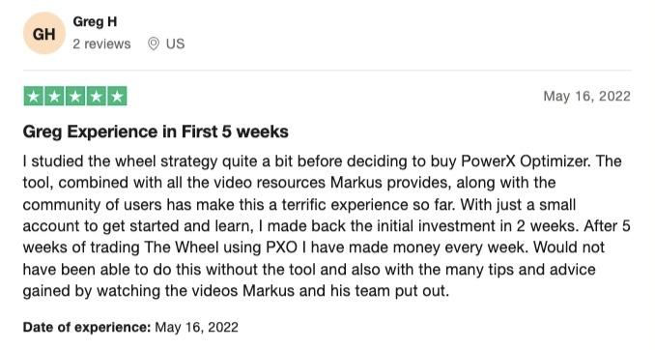655x350 pixels.
Task: Open reviewer profile name Greg H
Action: pyautogui.click(x=95, y=21)
